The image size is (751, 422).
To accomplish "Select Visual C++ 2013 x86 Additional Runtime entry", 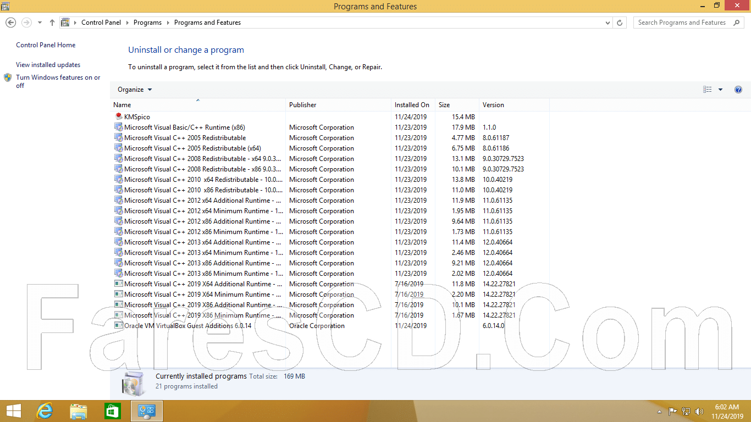I will [x=203, y=263].
